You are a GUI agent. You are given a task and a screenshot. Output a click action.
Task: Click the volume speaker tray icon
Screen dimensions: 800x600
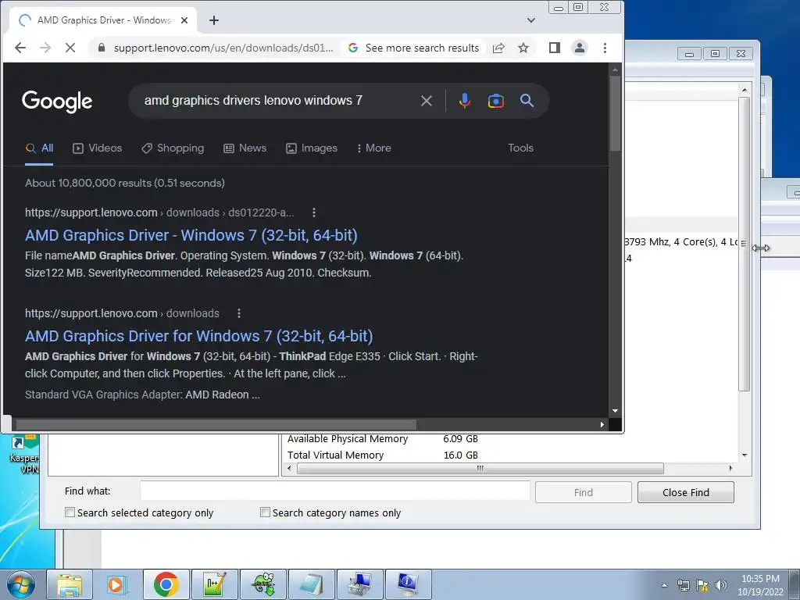pos(721,585)
